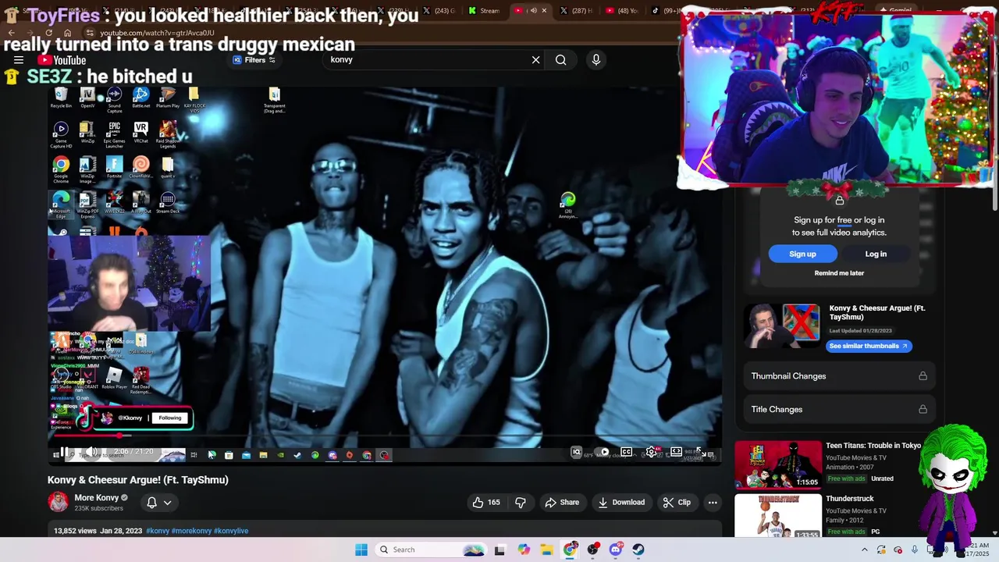Open OBS Studio from the taskbar

593,550
